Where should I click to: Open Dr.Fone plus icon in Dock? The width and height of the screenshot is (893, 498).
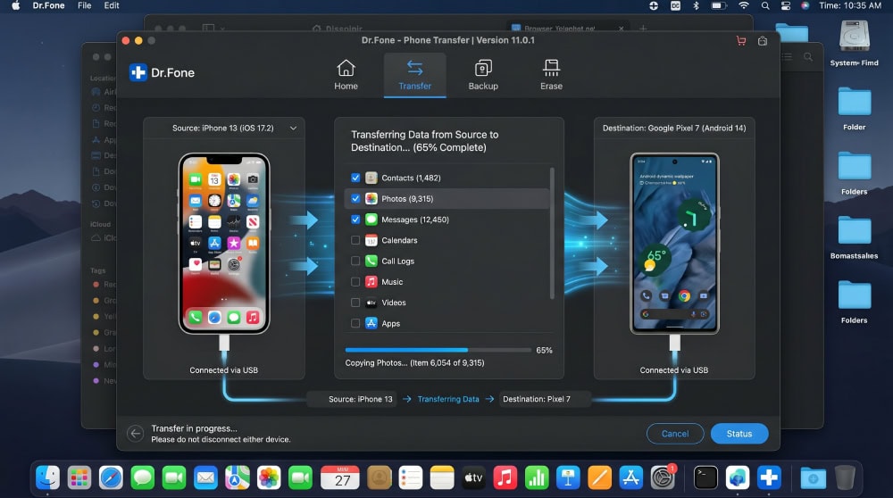coord(769,477)
